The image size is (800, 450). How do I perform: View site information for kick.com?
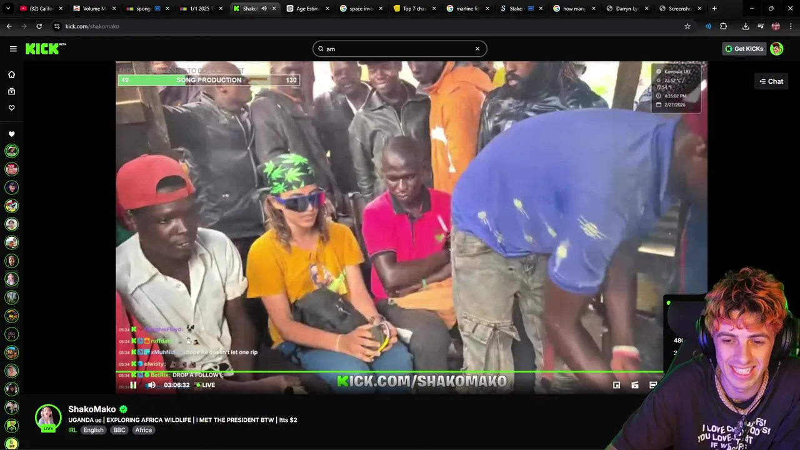point(57,26)
